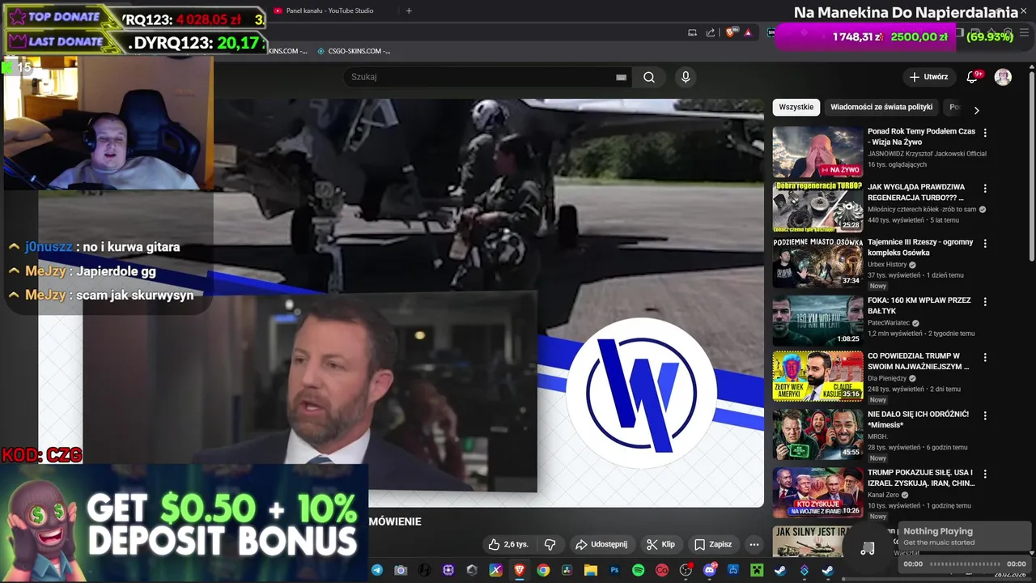The width and height of the screenshot is (1036, 583).
Task: Open Google Chrome from the taskbar
Action: click(x=543, y=570)
